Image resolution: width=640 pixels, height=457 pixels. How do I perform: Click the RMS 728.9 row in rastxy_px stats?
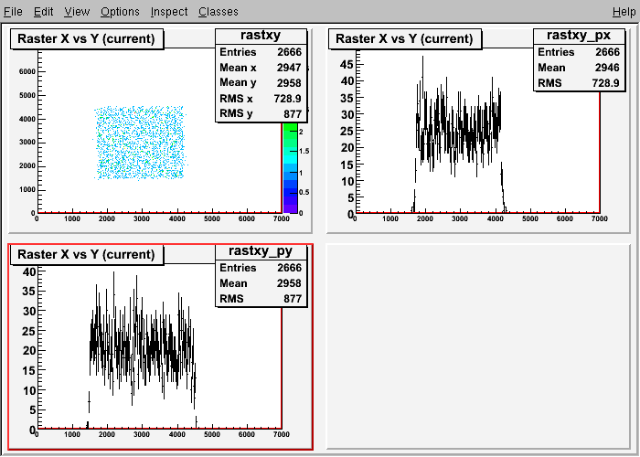[579, 83]
